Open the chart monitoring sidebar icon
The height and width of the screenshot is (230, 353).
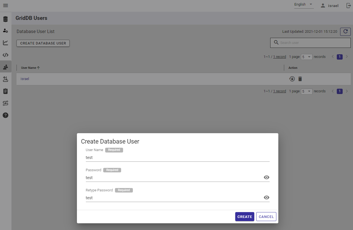coord(6,43)
